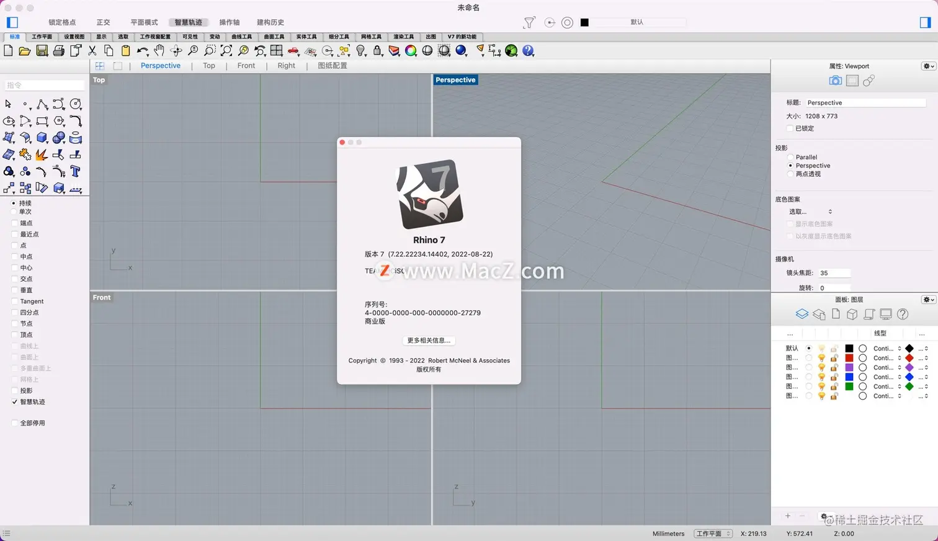Screen dimensions: 938x541
Task: Check the Tangent osnap option
Action: click(15, 302)
